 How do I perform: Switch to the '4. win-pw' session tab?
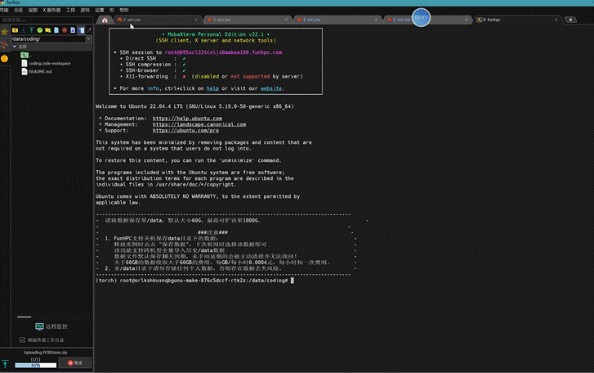(337, 20)
